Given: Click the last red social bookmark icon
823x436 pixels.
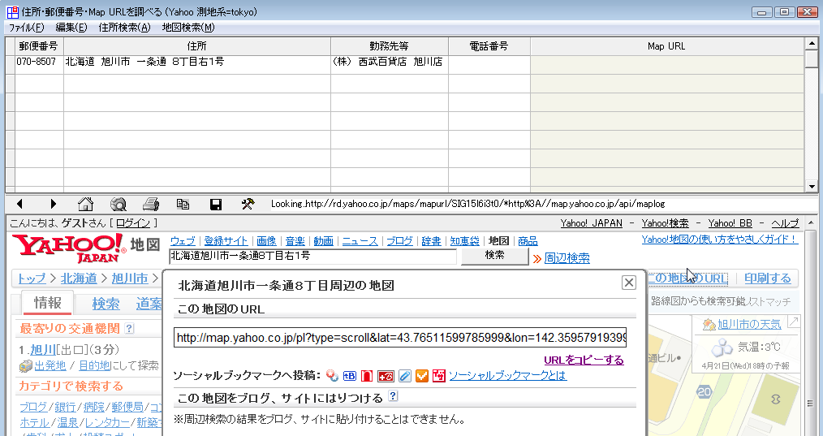Looking at the screenshot, I should [x=439, y=376].
